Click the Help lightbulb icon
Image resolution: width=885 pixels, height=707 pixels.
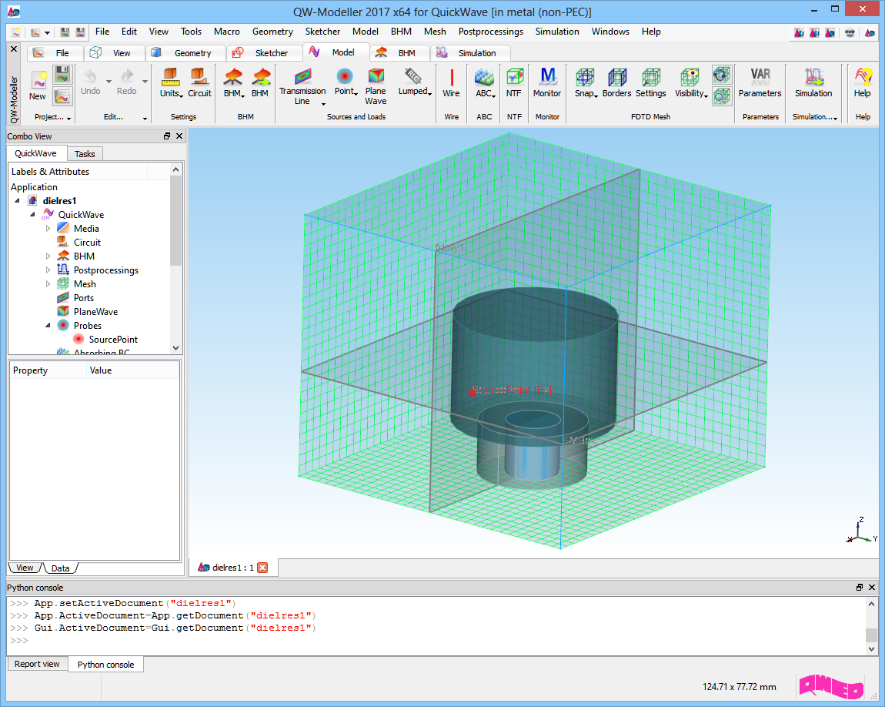click(863, 77)
